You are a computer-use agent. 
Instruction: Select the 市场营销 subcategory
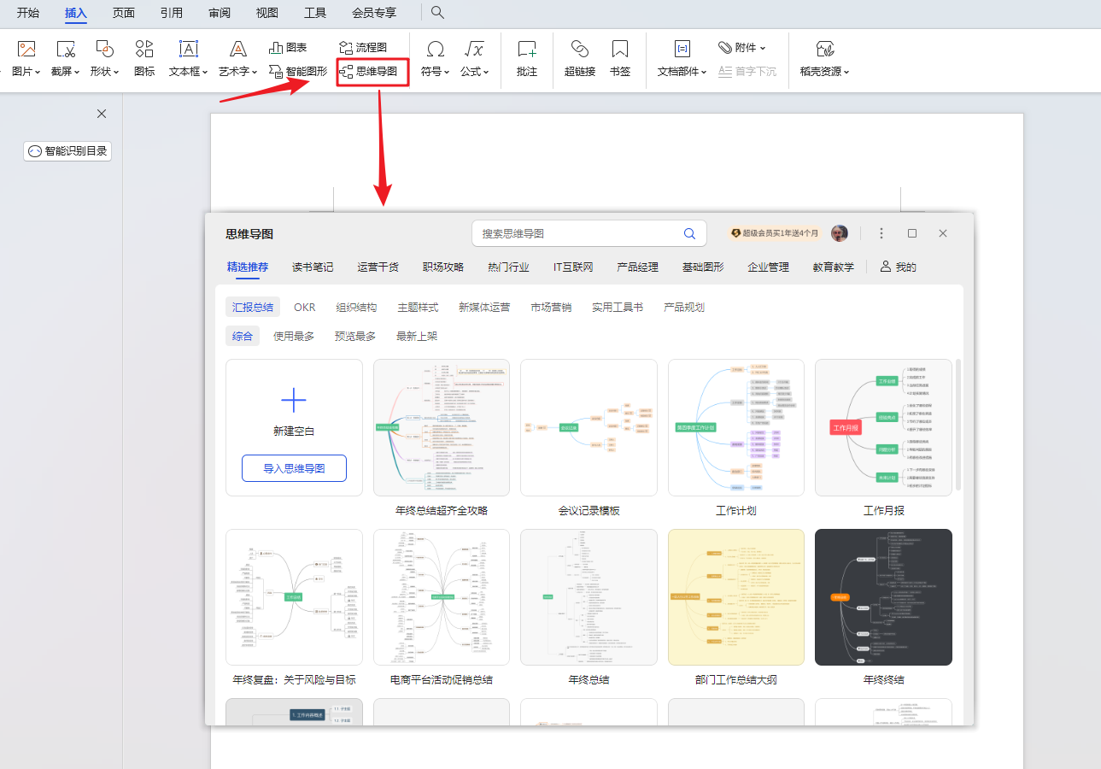coord(551,307)
